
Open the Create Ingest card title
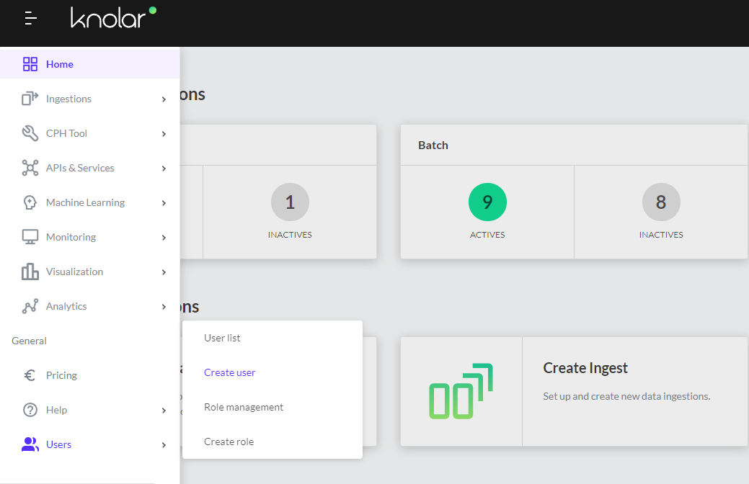click(585, 368)
